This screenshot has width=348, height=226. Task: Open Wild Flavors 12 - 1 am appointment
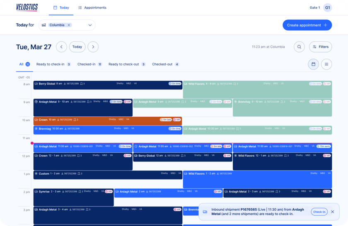(282, 161)
